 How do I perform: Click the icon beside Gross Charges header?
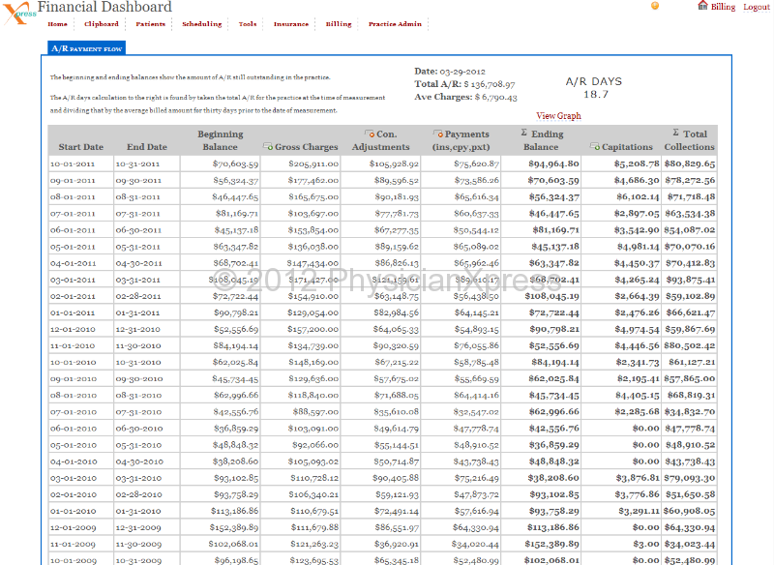268,147
